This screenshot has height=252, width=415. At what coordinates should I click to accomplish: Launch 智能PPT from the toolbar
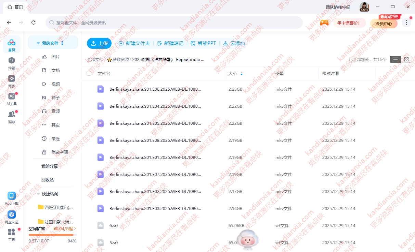click(204, 43)
